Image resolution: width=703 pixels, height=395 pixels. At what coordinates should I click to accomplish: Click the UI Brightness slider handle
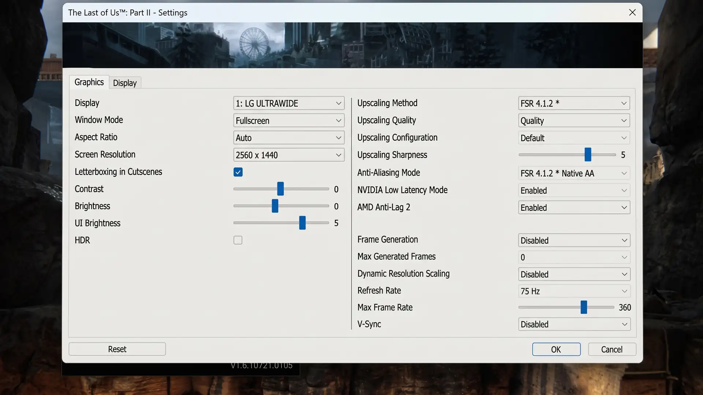(x=302, y=223)
